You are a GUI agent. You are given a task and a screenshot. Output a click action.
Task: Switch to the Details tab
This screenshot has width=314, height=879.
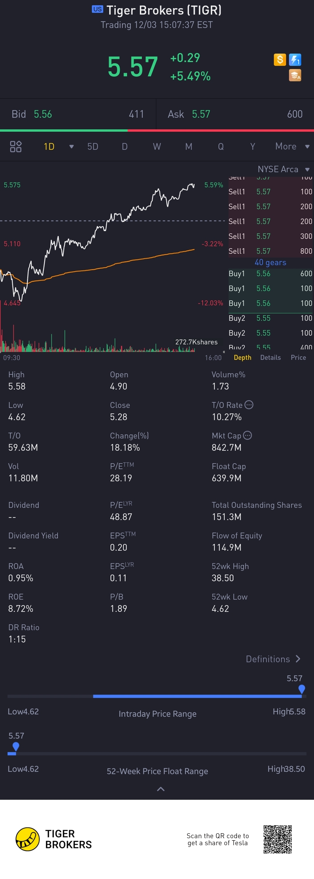pos(270,357)
